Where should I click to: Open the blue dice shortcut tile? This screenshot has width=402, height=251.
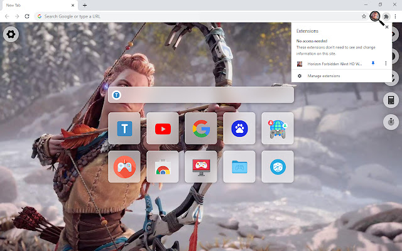tap(278, 167)
